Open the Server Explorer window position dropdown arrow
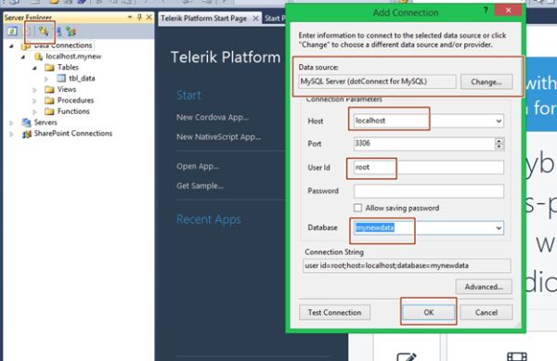The image size is (557, 361). [130, 17]
